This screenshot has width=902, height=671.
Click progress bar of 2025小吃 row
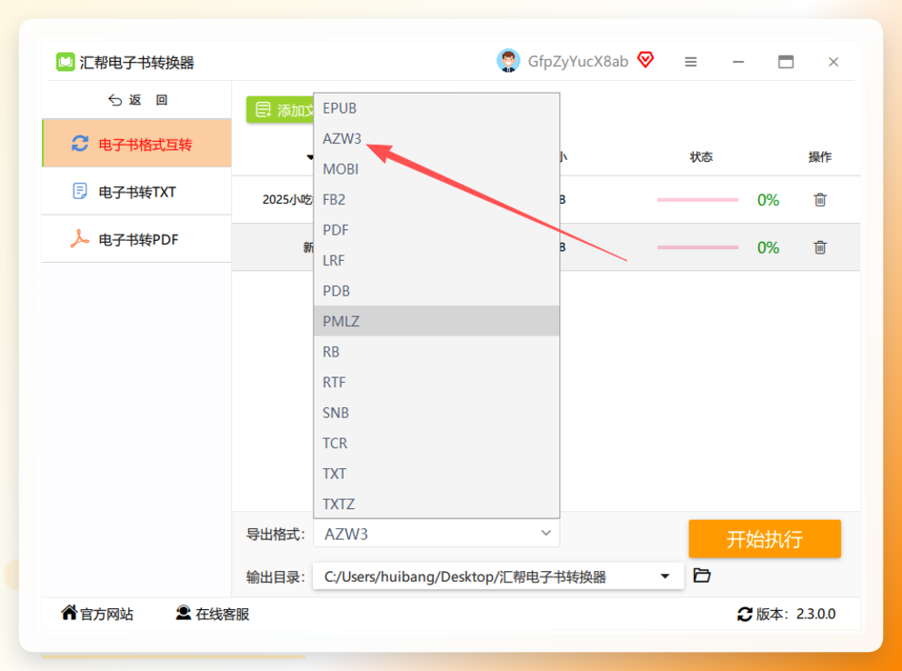coord(697,199)
